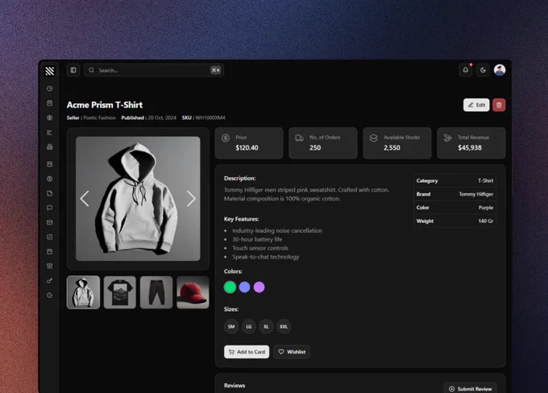548x393 pixels.
Task: Choose the blue color swatch
Action: click(x=244, y=288)
